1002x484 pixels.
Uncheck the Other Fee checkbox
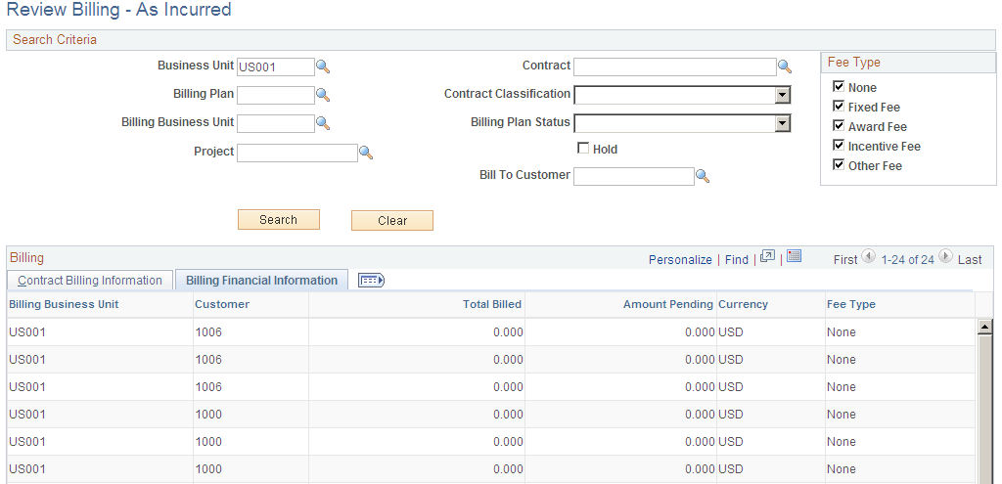click(839, 164)
